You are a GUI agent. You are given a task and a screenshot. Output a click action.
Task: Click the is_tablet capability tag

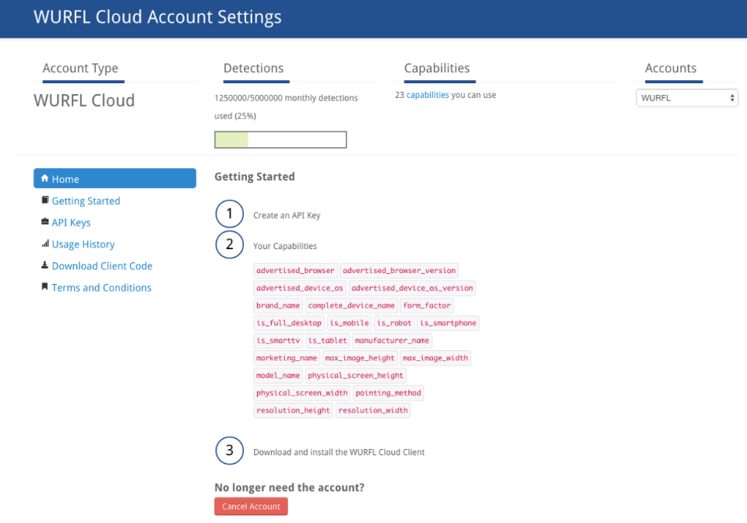coord(327,341)
